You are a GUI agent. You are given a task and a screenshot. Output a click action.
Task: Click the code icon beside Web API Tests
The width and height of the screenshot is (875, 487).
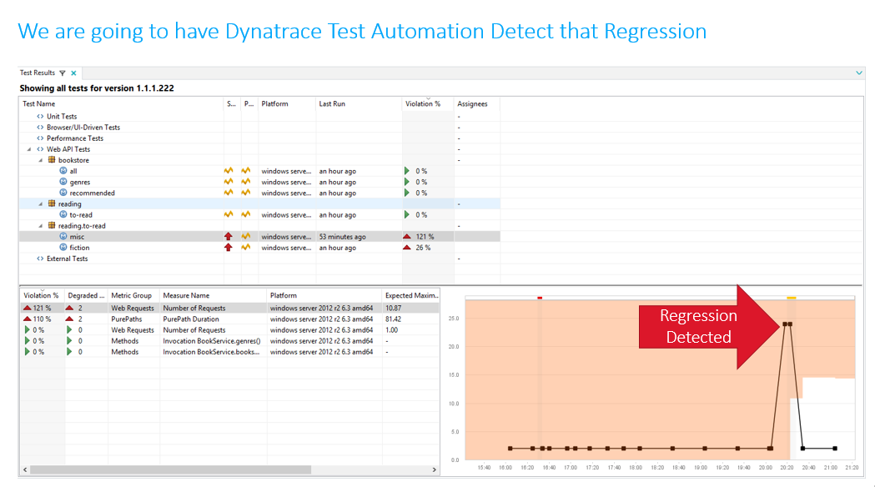click(40, 149)
